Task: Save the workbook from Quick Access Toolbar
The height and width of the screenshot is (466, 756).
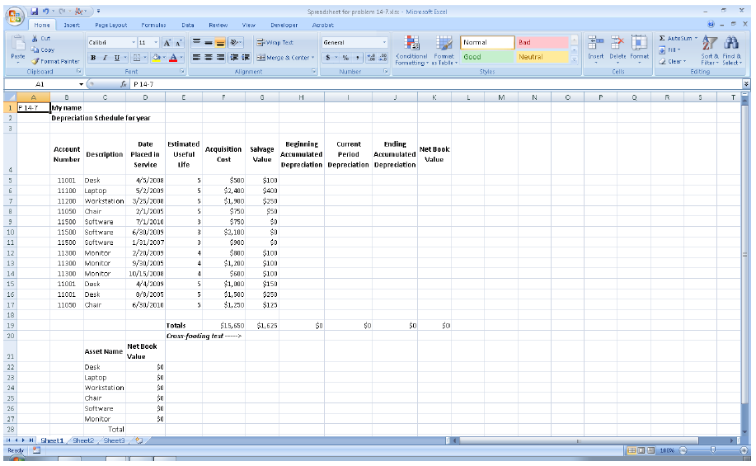Action: (35, 11)
